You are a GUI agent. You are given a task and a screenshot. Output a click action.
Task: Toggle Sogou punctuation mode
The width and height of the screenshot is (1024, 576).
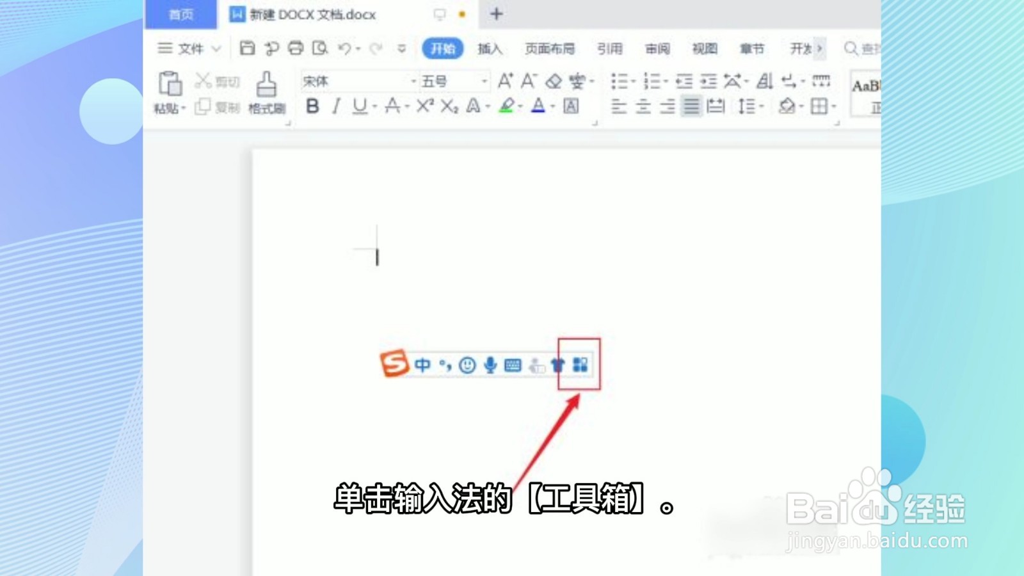(445, 365)
